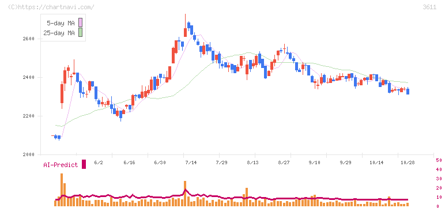Click the 5-day MA pink legend swatch
The height and width of the screenshot is (208, 445).
[x=81, y=22]
